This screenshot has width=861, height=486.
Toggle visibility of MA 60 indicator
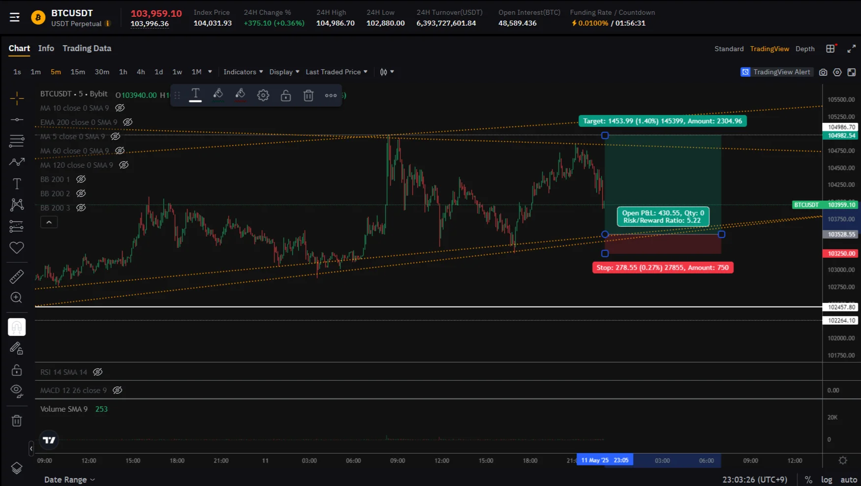coord(120,151)
